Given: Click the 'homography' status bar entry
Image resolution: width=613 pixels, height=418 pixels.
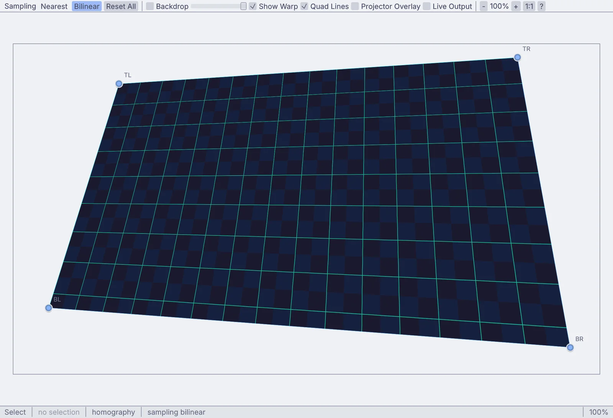Looking at the screenshot, I should click(x=113, y=412).
